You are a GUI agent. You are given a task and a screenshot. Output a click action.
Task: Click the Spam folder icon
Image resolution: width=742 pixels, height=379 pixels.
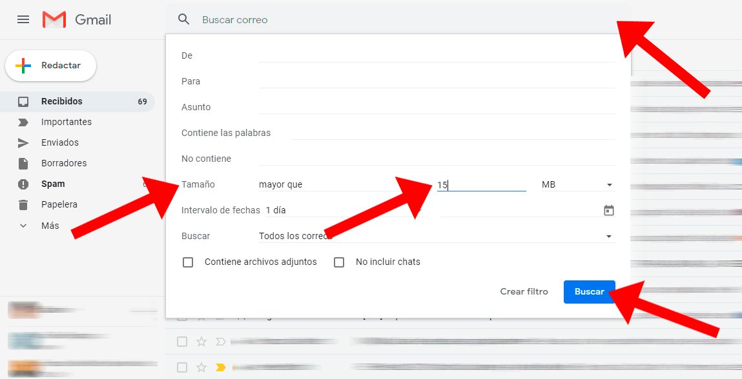[x=23, y=184]
